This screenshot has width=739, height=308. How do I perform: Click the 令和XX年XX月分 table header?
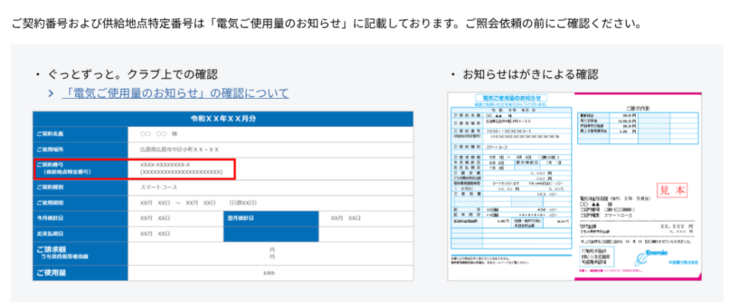[x=222, y=118]
